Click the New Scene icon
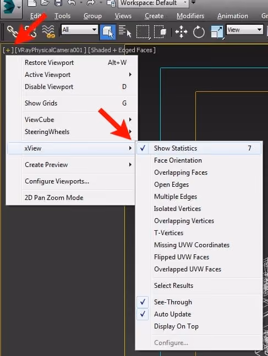This screenshot has width=268, height=356. click(x=32, y=3)
